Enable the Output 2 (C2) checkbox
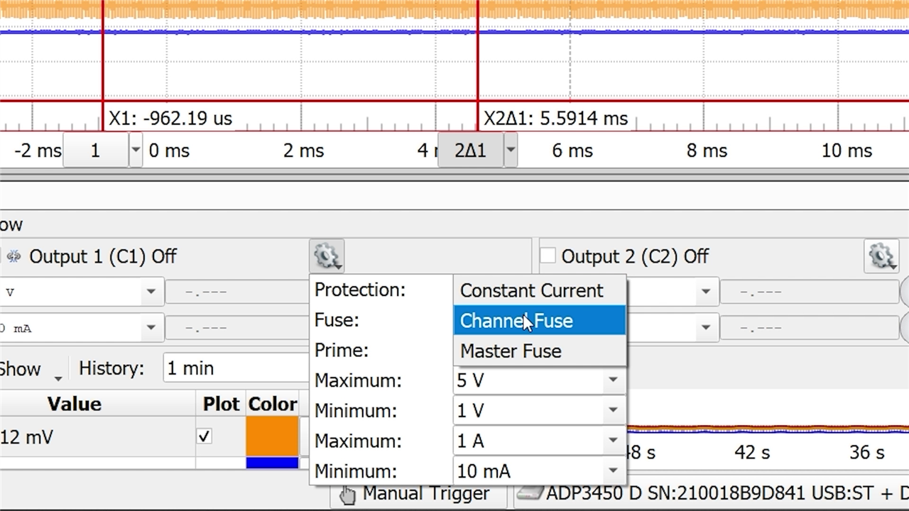Image resolution: width=909 pixels, height=511 pixels. pos(548,255)
